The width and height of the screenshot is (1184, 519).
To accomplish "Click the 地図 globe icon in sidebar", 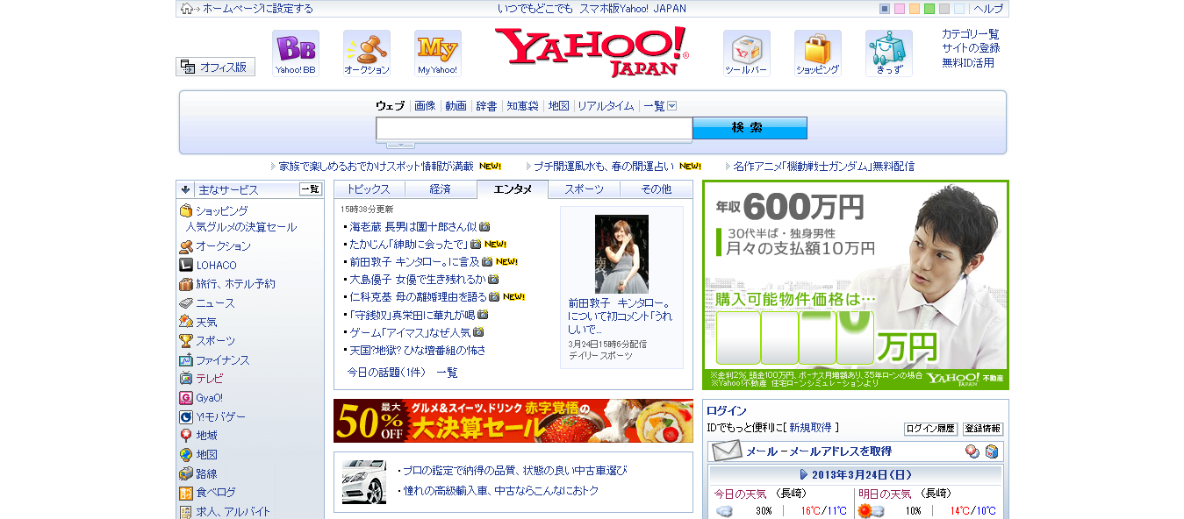I will [186, 455].
